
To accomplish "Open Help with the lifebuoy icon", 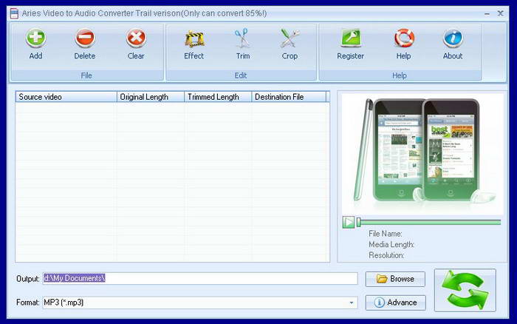I will point(403,44).
